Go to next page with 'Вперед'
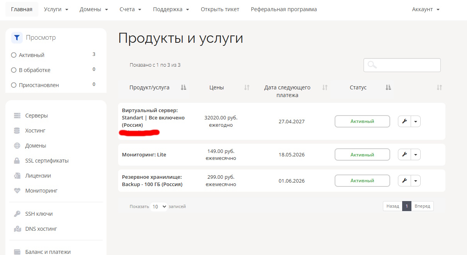This screenshot has width=467, height=255. pyautogui.click(x=422, y=206)
